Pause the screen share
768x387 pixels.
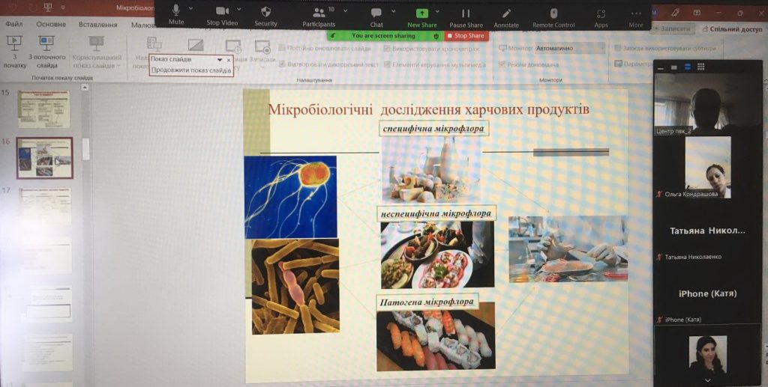(466, 13)
